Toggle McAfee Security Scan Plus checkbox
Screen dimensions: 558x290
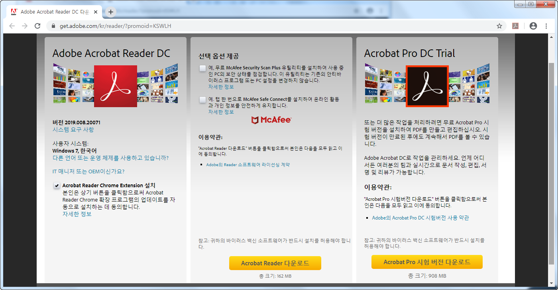pyautogui.click(x=203, y=68)
